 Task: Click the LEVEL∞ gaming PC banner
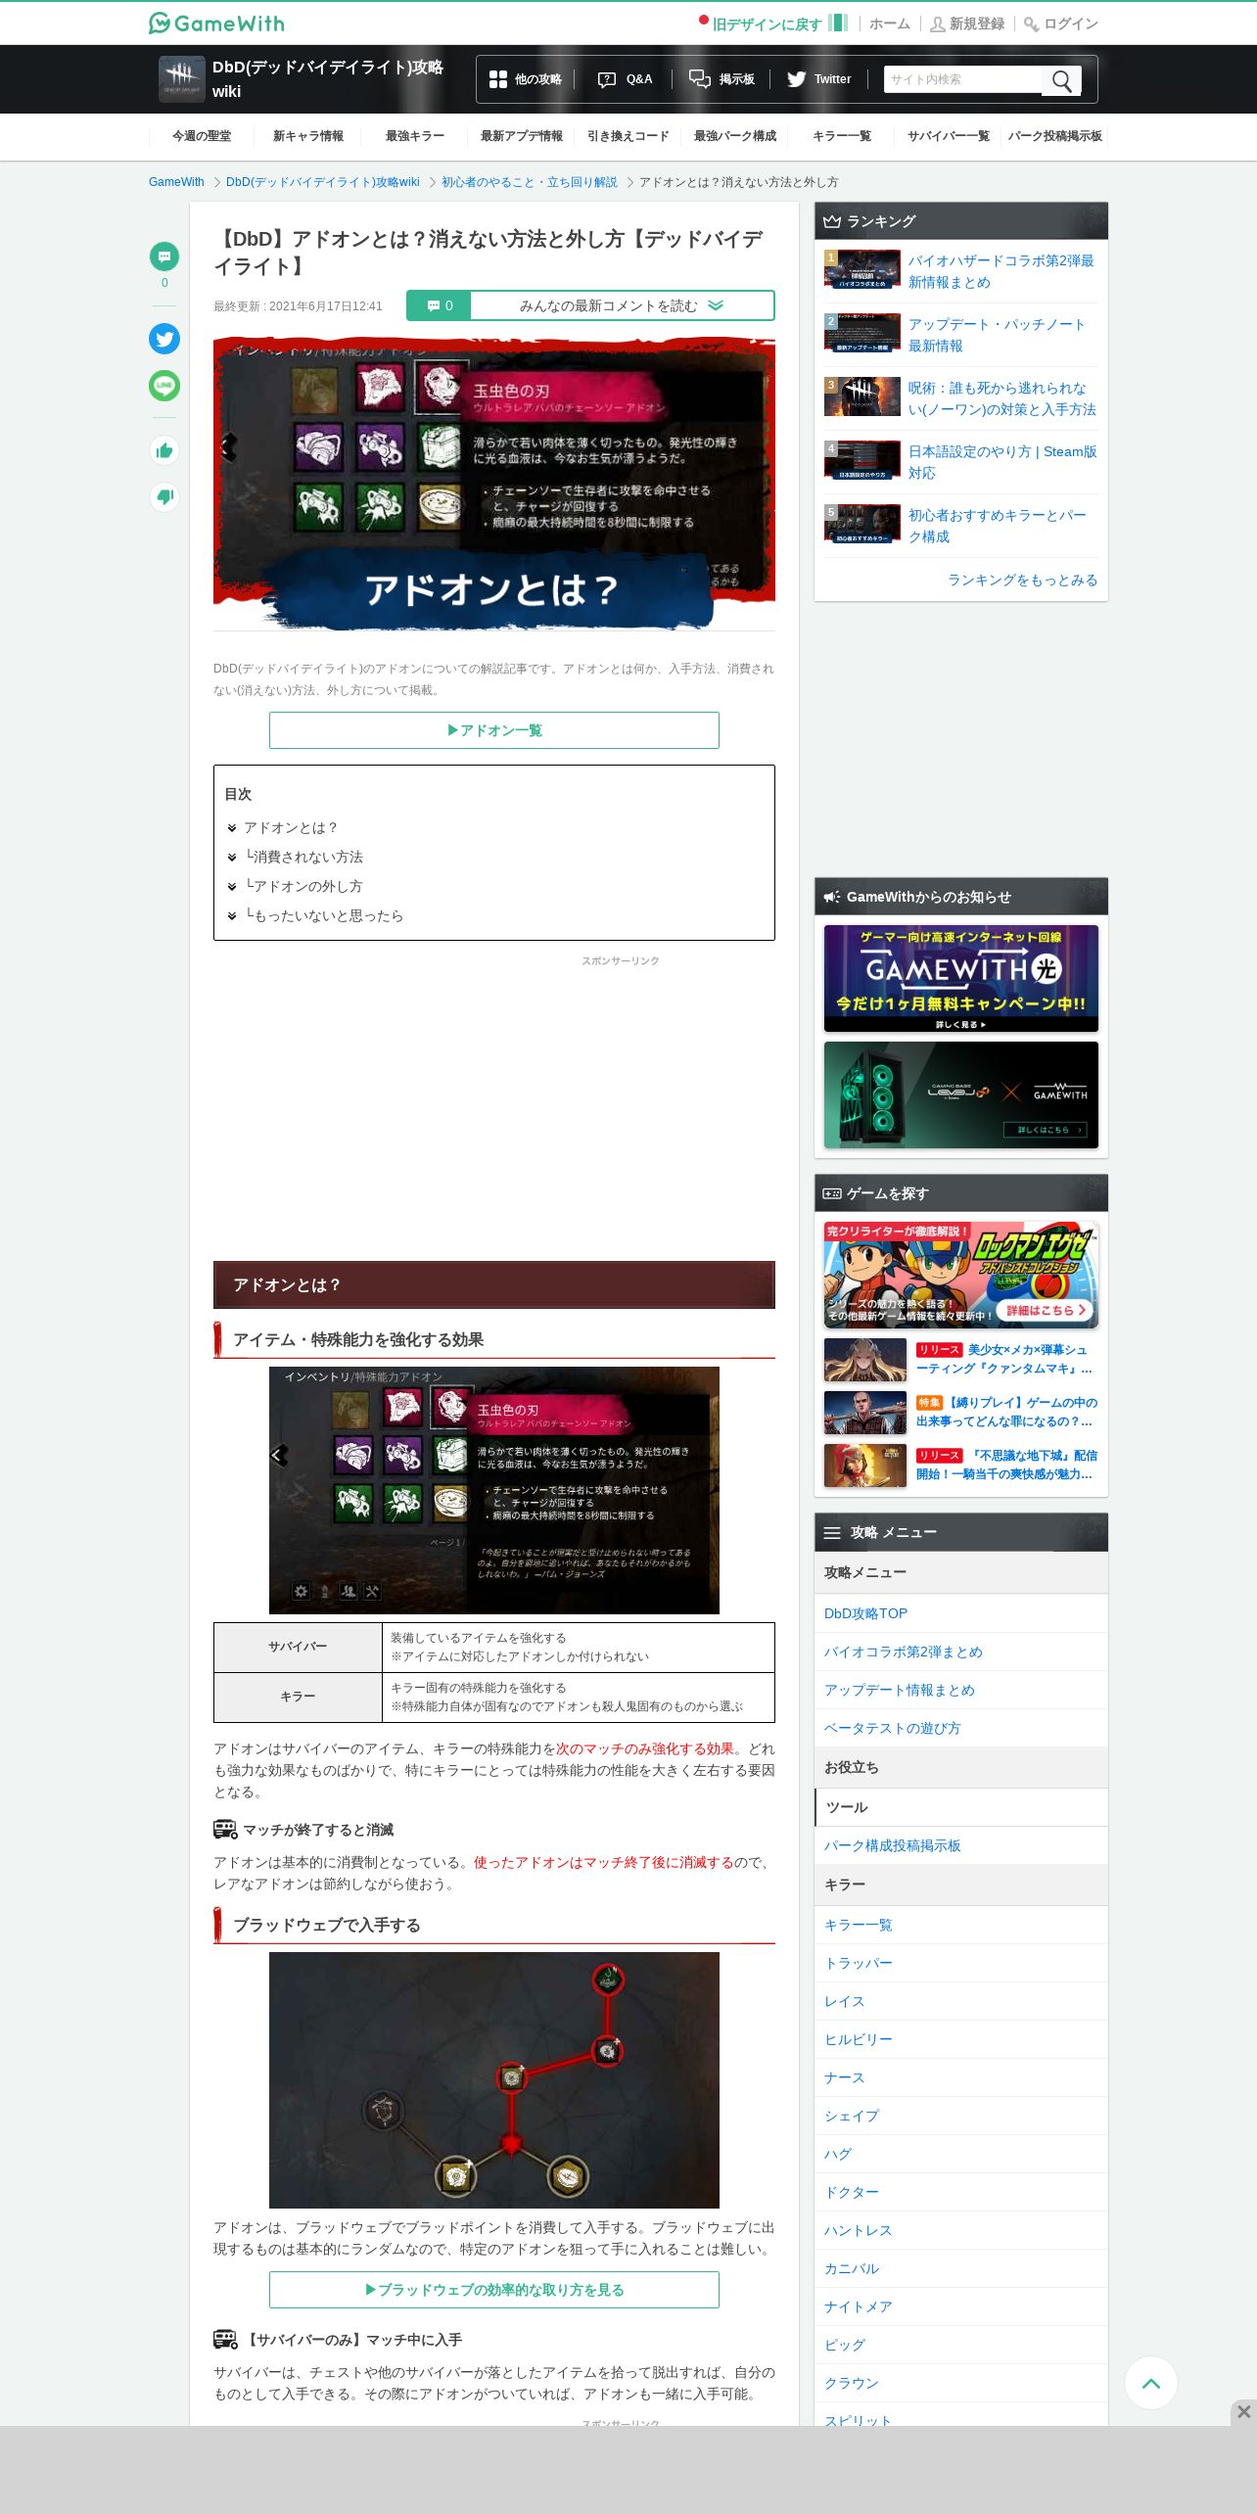tap(961, 1094)
